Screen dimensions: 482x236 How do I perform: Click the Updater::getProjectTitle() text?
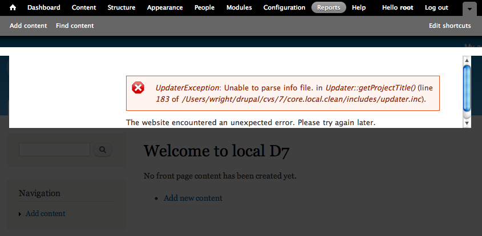click(x=370, y=88)
